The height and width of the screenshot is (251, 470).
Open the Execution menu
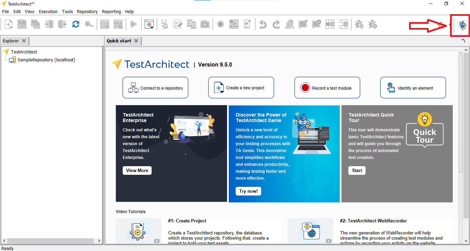(x=48, y=11)
